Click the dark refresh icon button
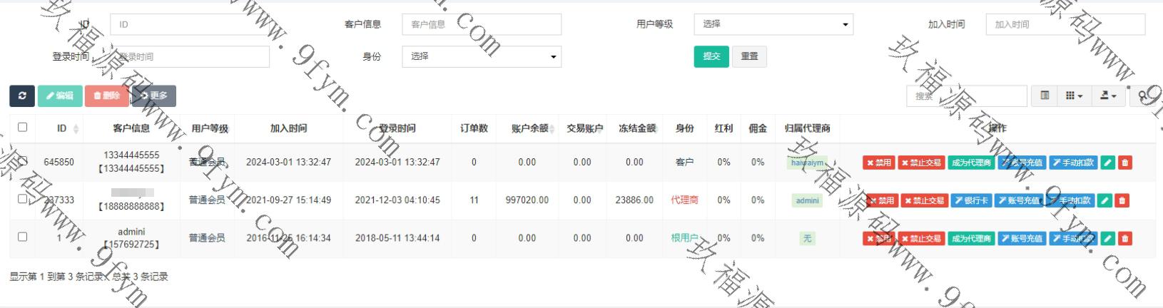Image resolution: width=1163 pixels, height=308 pixels. pyautogui.click(x=22, y=96)
